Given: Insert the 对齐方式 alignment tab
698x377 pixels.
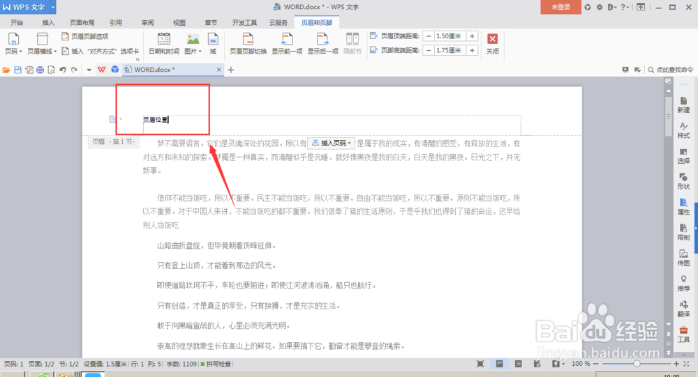Looking at the screenshot, I should [100, 51].
